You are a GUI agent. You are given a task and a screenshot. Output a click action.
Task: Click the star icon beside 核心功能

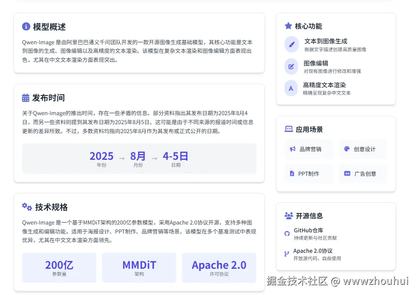(x=288, y=26)
